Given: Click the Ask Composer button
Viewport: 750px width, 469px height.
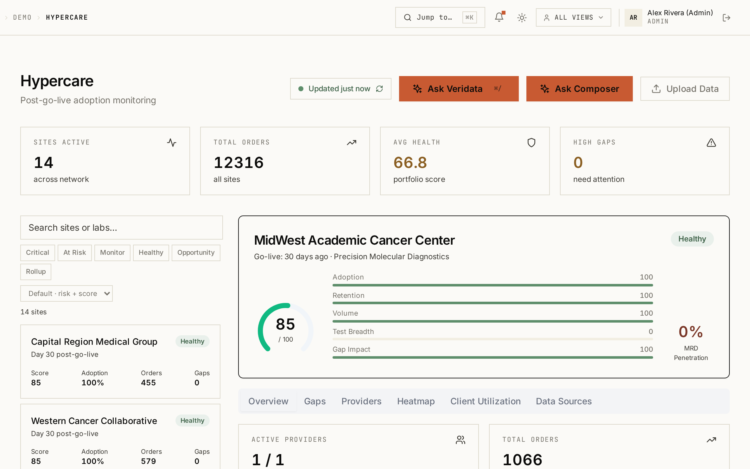Looking at the screenshot, I should [x=580, y=89].
